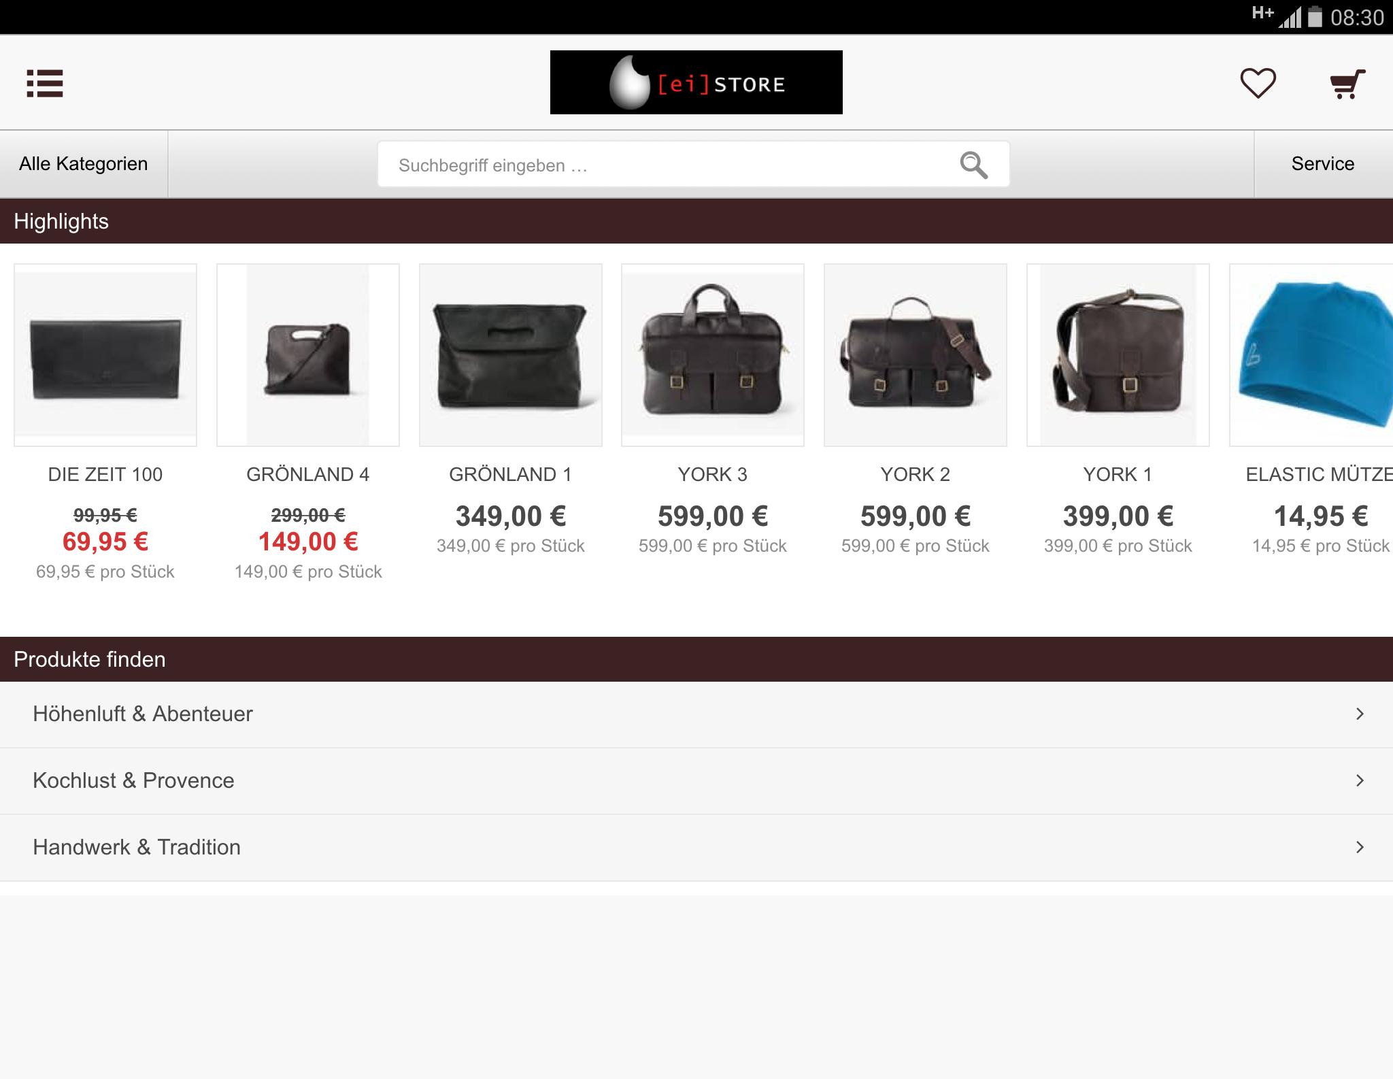Open the Service menu
The image size is (1393, 1079).
point(1323,164)
